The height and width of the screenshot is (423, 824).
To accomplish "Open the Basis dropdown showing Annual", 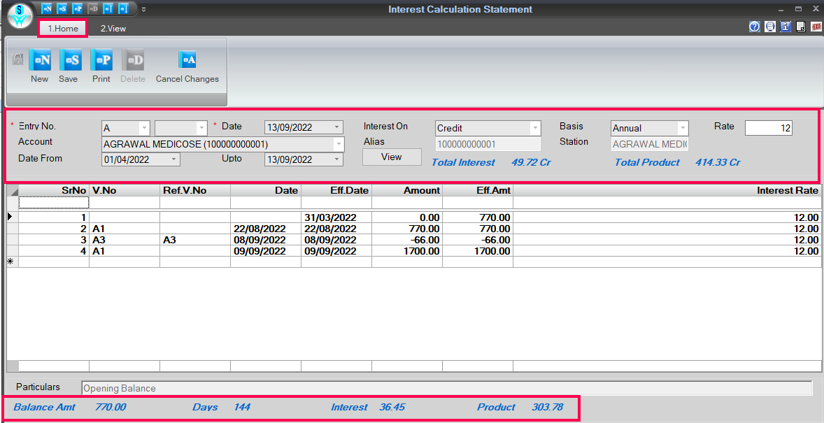I will (683, 129).
